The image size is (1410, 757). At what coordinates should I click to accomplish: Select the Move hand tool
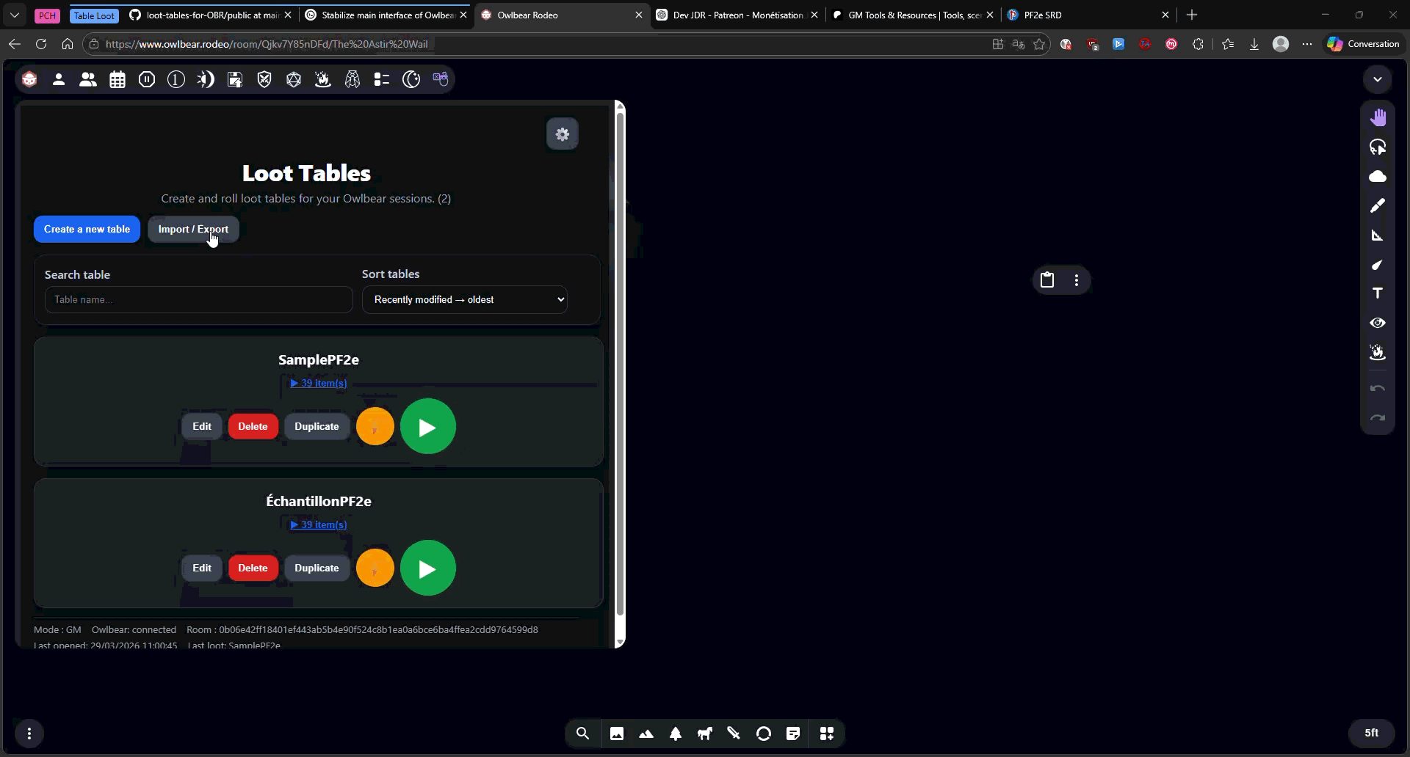[x=1378, y=117]
